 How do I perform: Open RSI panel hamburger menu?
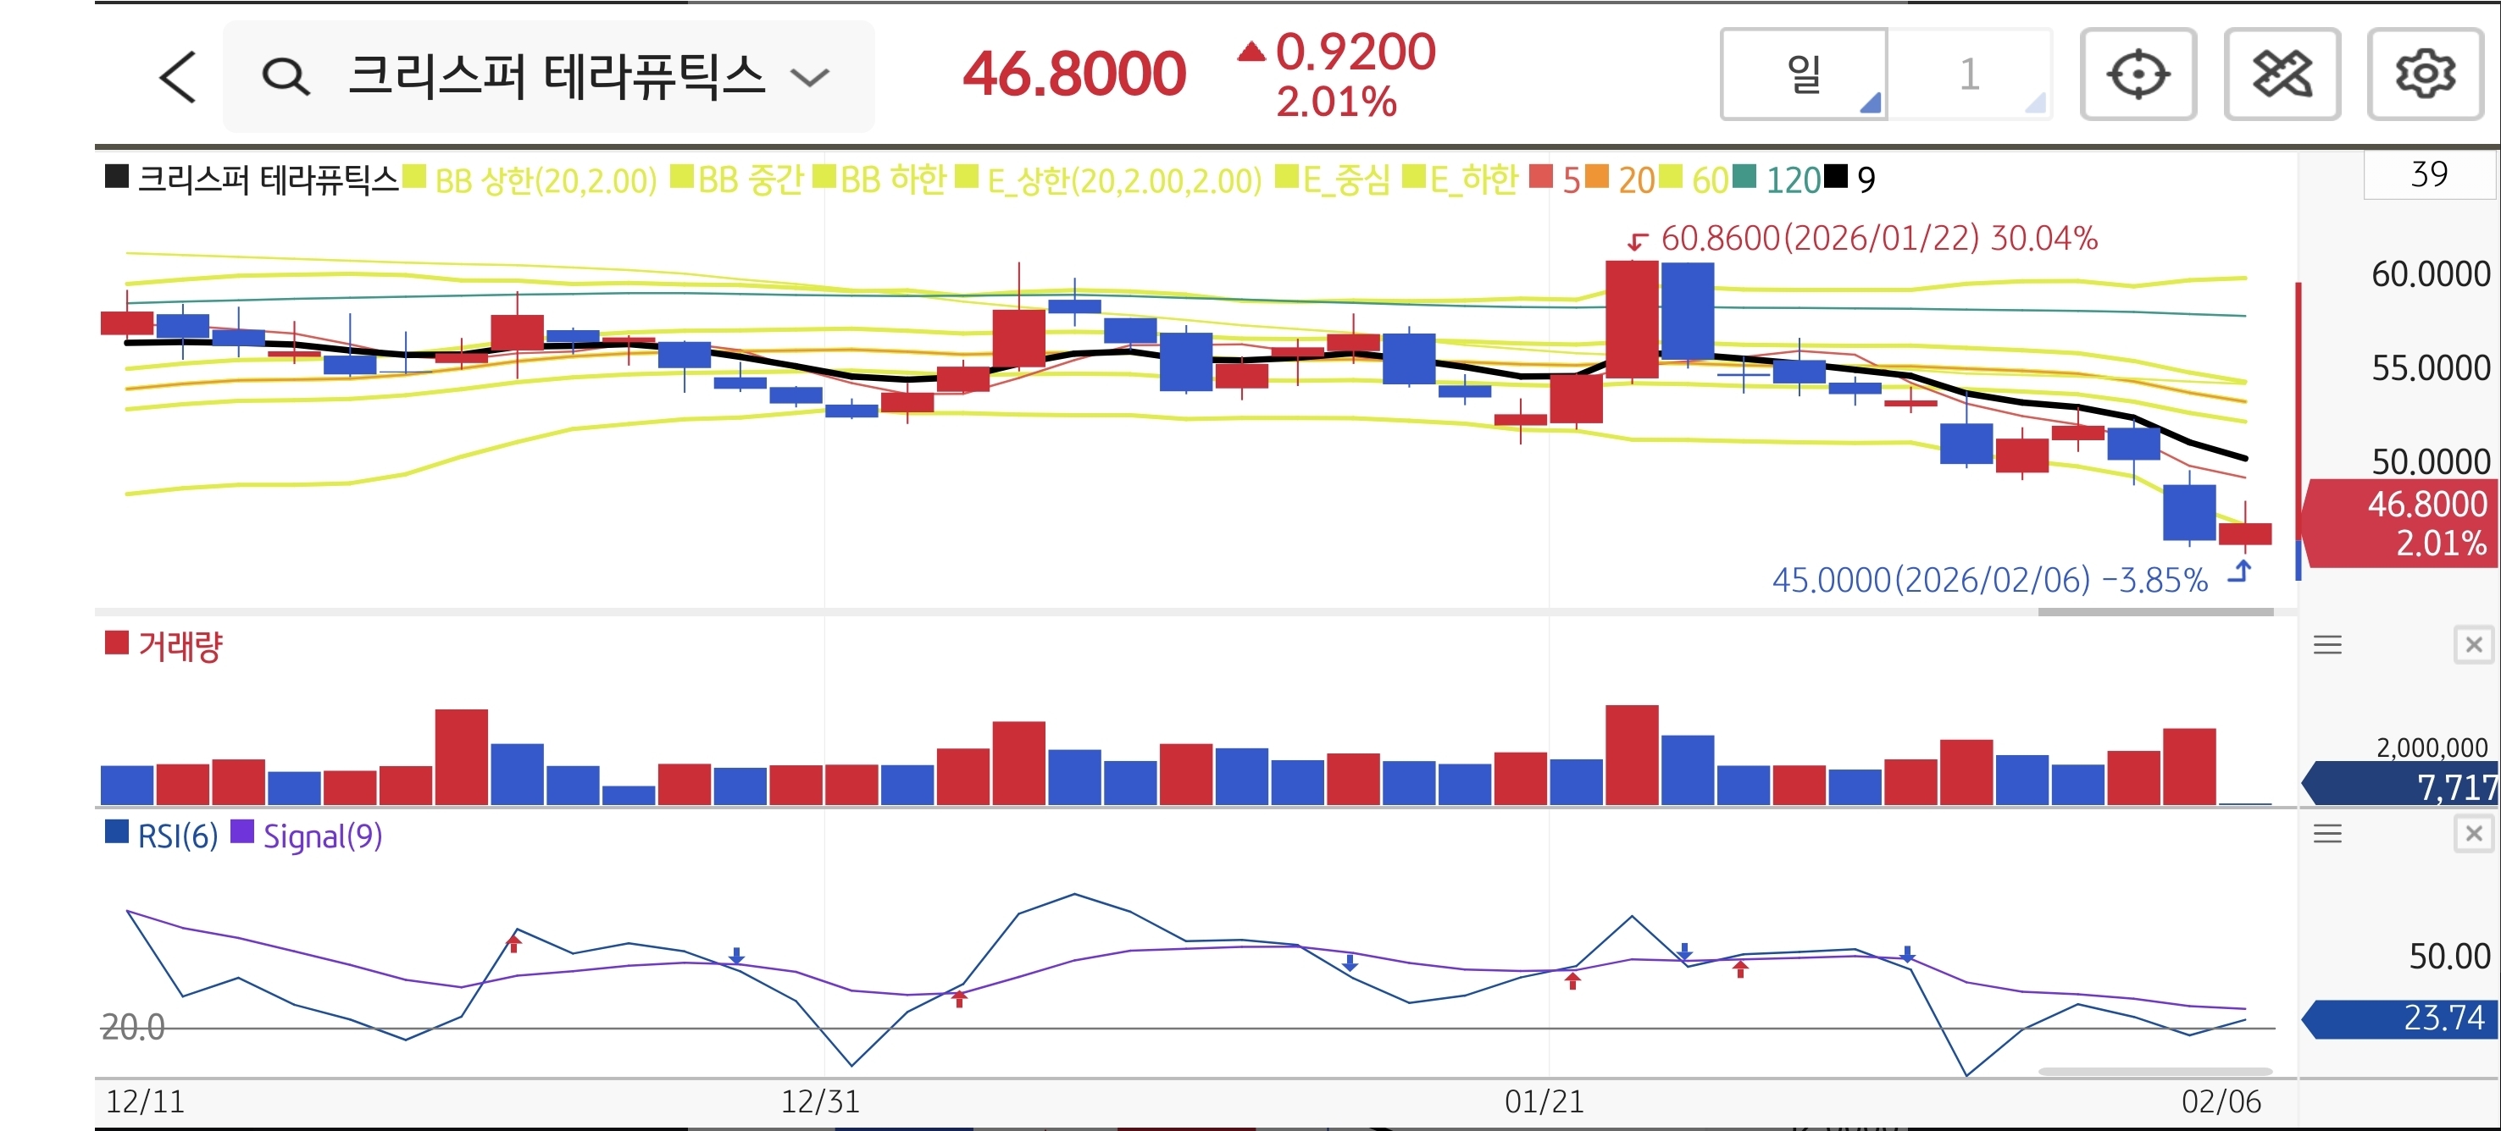(x=2327, y=833)
